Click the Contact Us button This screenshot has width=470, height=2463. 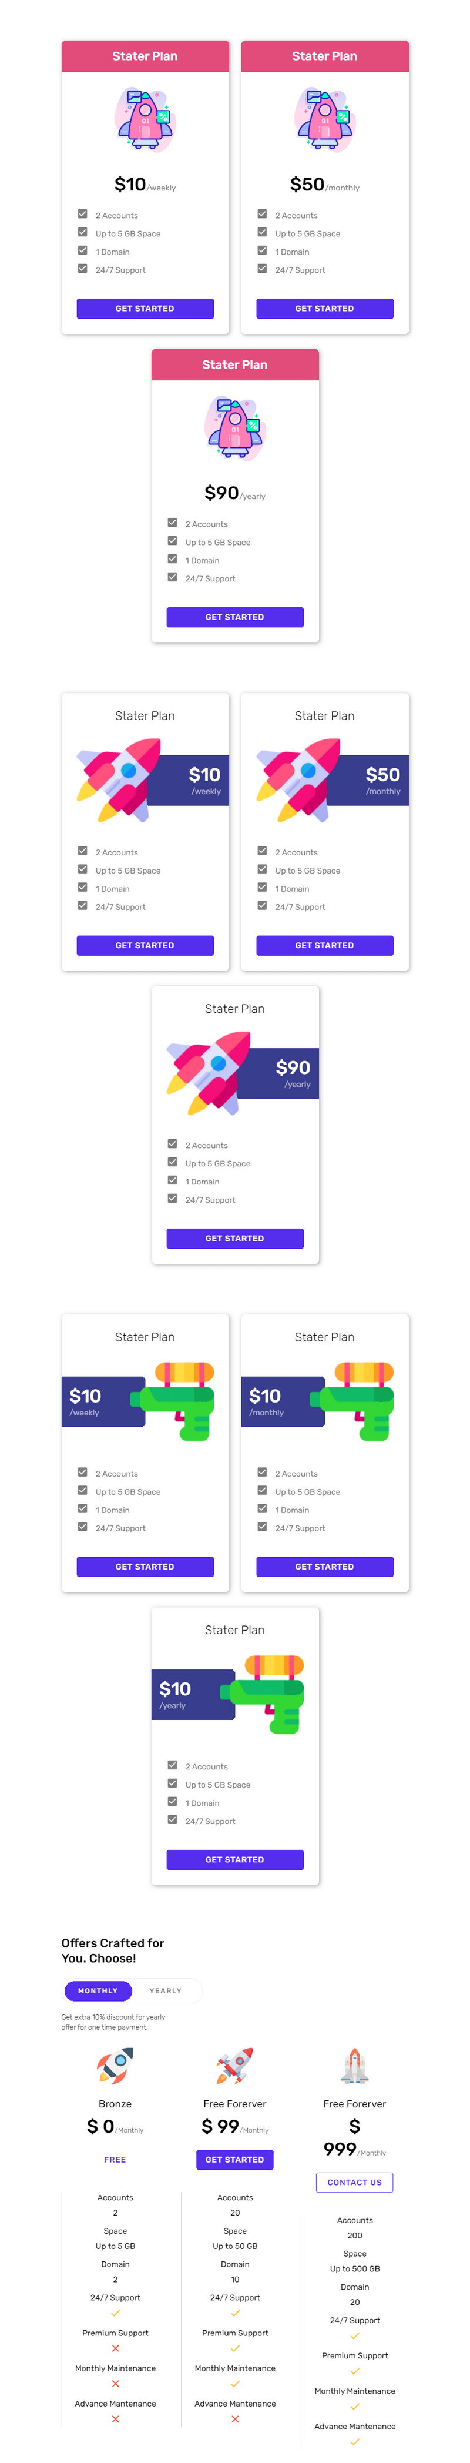354,2182
